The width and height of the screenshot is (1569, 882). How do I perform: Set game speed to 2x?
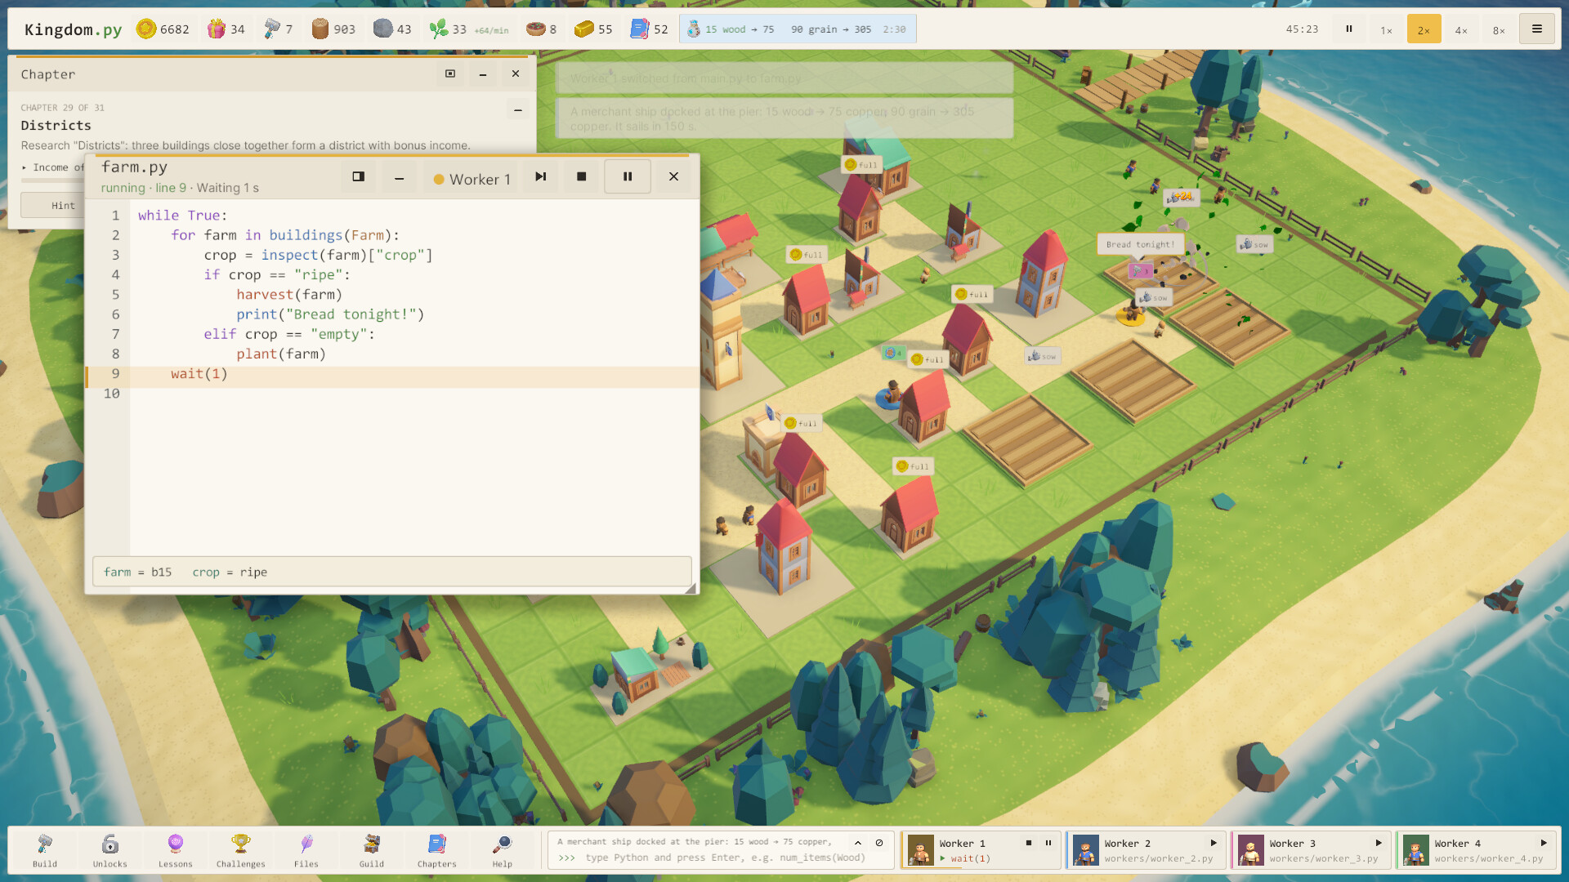(x=1424, y=29)
